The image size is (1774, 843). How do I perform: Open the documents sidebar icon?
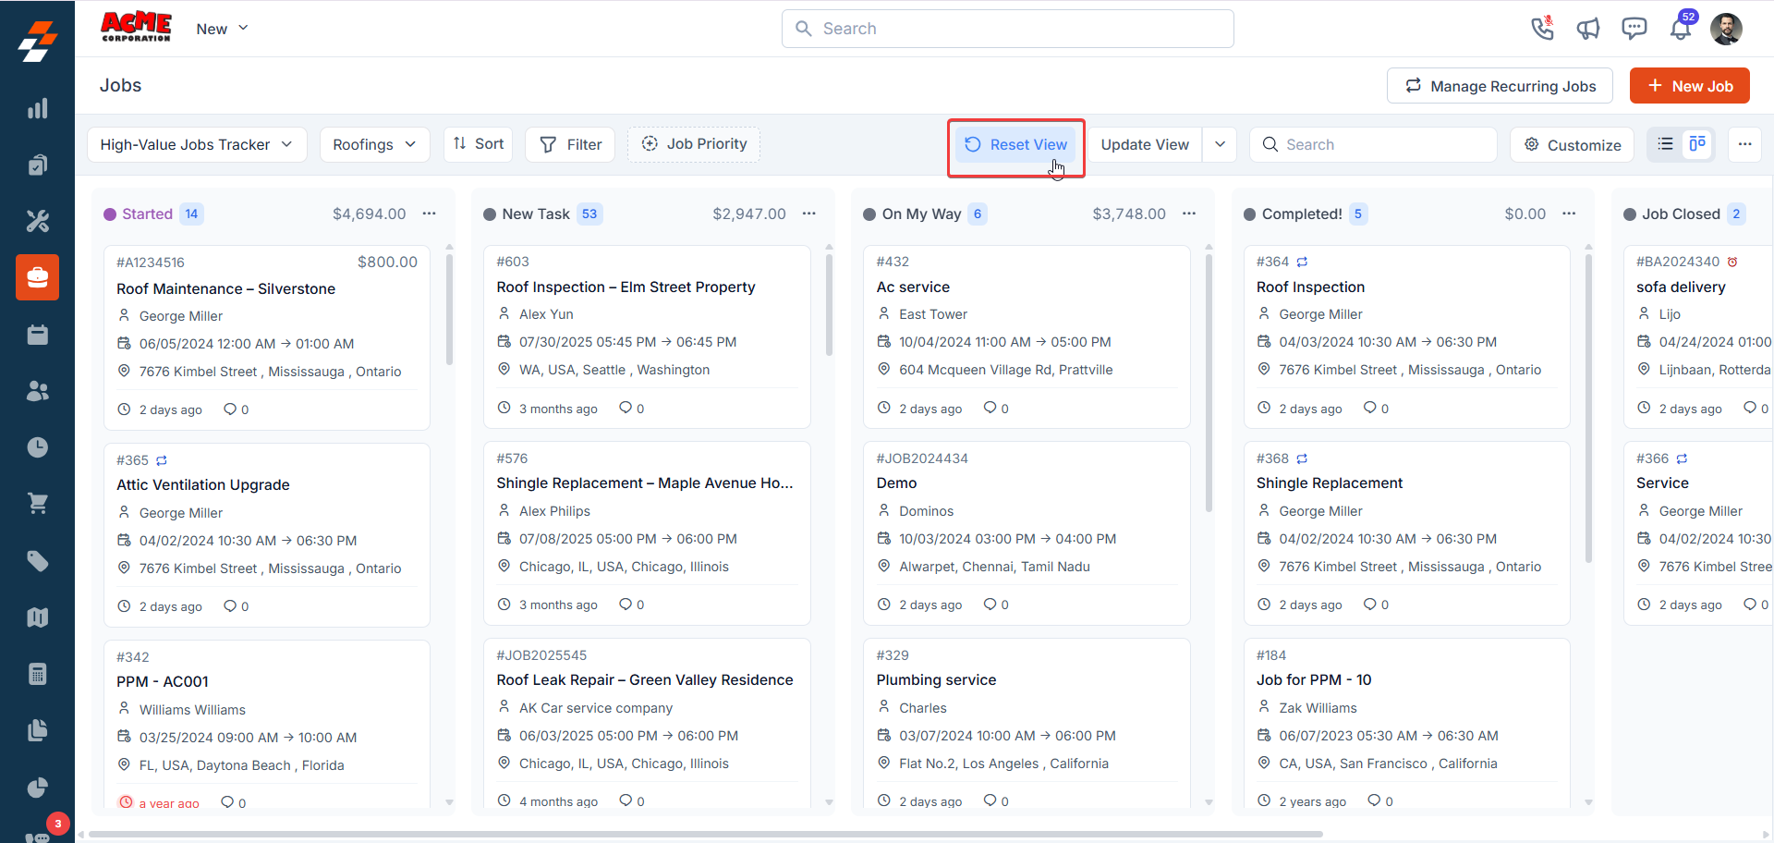coord(37,730)
